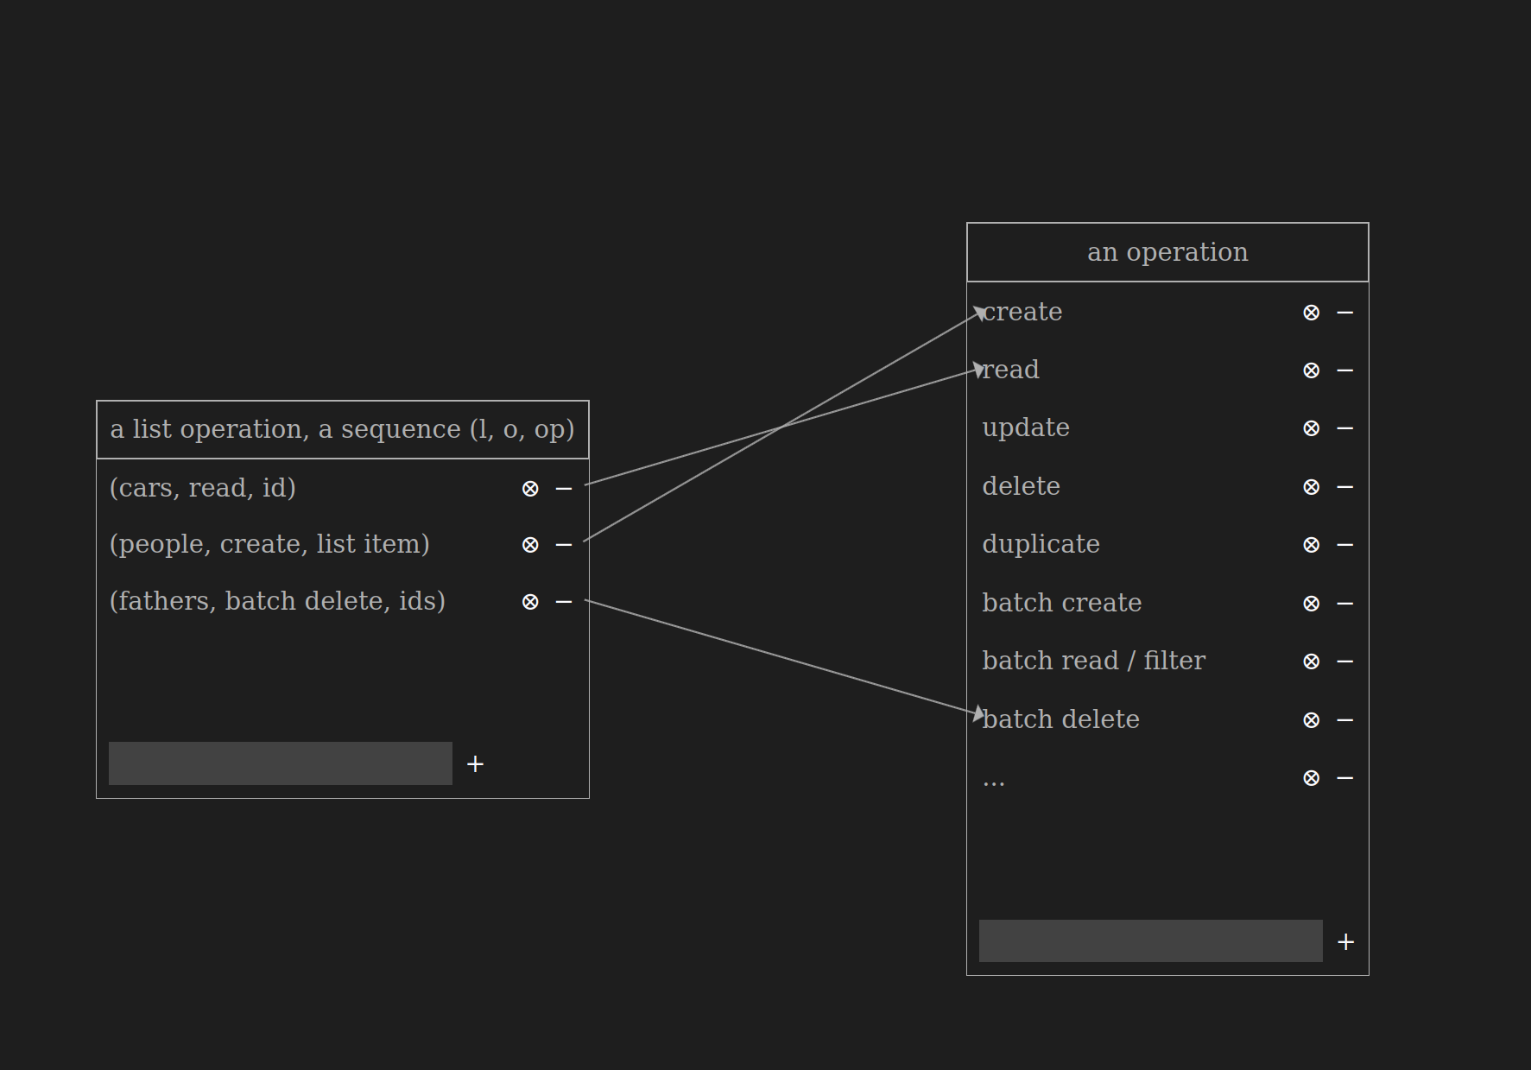Image resolution: width=1531 pixels, height=1070 pixels.
Task: Select the 'an operation' header
Action: pyautogui.click(x=1167, y=252)
